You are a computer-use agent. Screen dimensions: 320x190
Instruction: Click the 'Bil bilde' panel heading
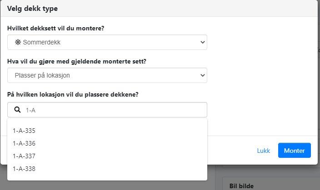click(240, 185)
